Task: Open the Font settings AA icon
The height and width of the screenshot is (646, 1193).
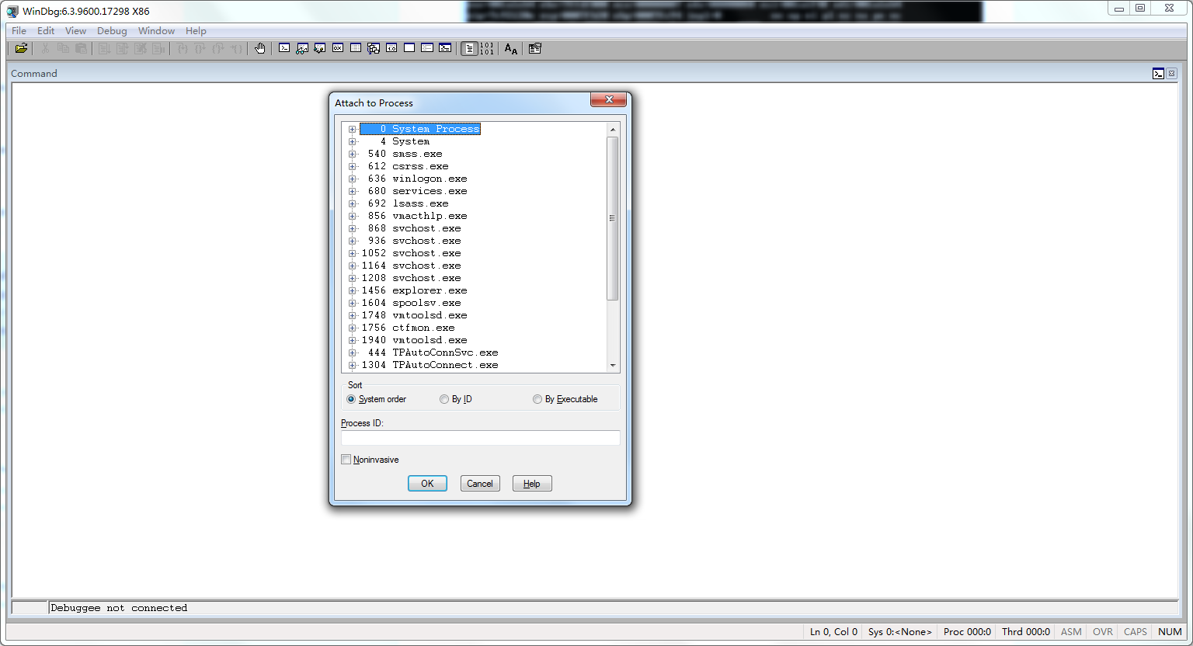Action: pos(510,48)
